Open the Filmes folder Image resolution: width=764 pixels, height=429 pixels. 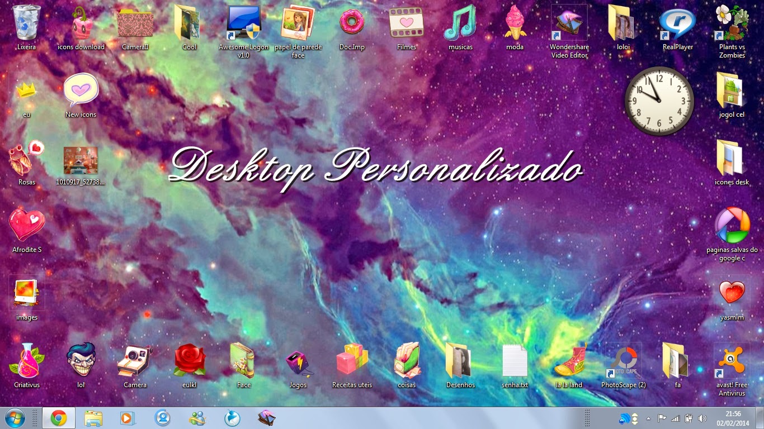coord(405,23)
